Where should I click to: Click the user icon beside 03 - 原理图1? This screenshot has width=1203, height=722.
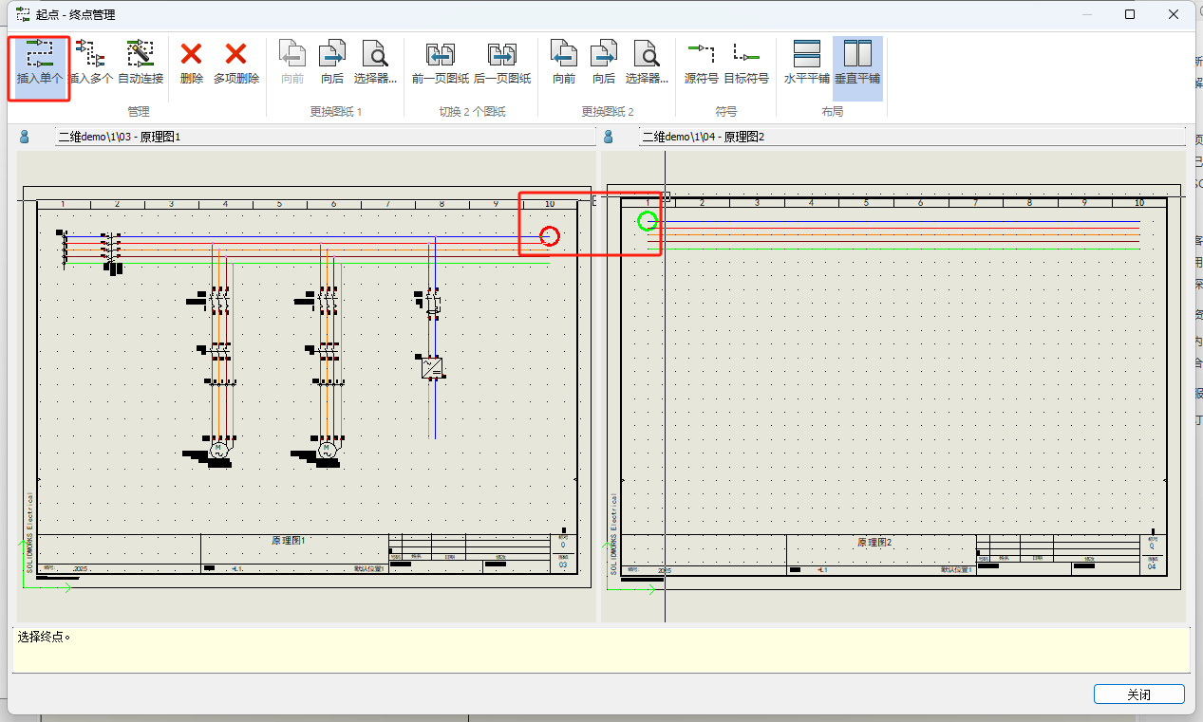click(x=25, y=137)
